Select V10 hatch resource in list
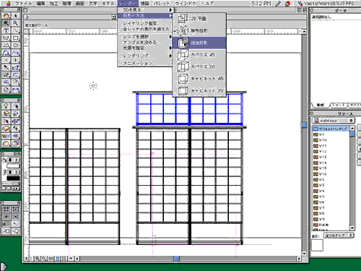This screenshot has height=271, width=361. point(331,140)
